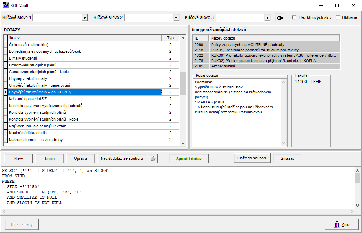The image size is (362, 233).
Task: Open the Klíčové slovo 3 dropdown
Action: (x=267, y=17)
